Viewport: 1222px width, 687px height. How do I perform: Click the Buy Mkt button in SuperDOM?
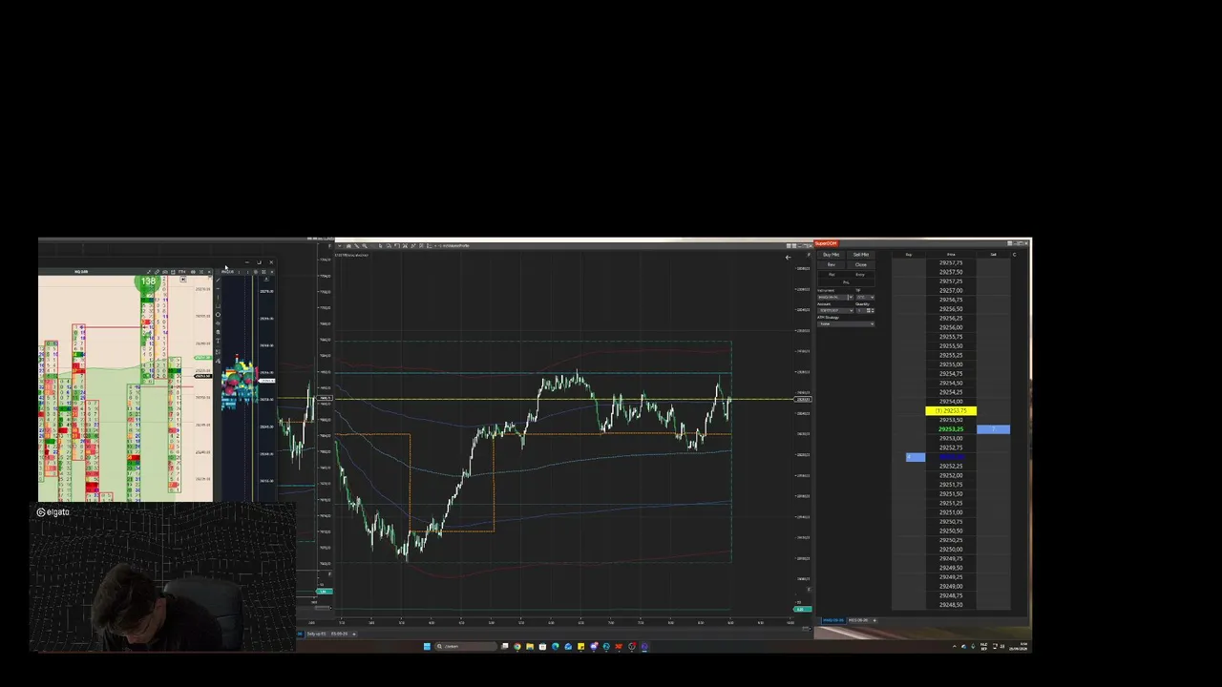tap(831, 255)
